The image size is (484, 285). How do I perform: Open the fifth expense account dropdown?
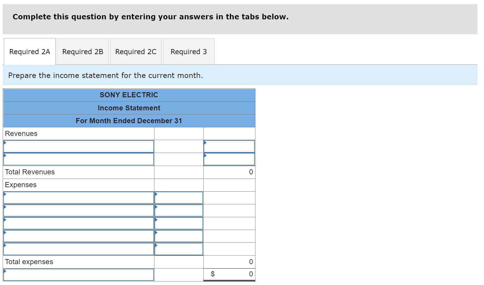point(78,249)
